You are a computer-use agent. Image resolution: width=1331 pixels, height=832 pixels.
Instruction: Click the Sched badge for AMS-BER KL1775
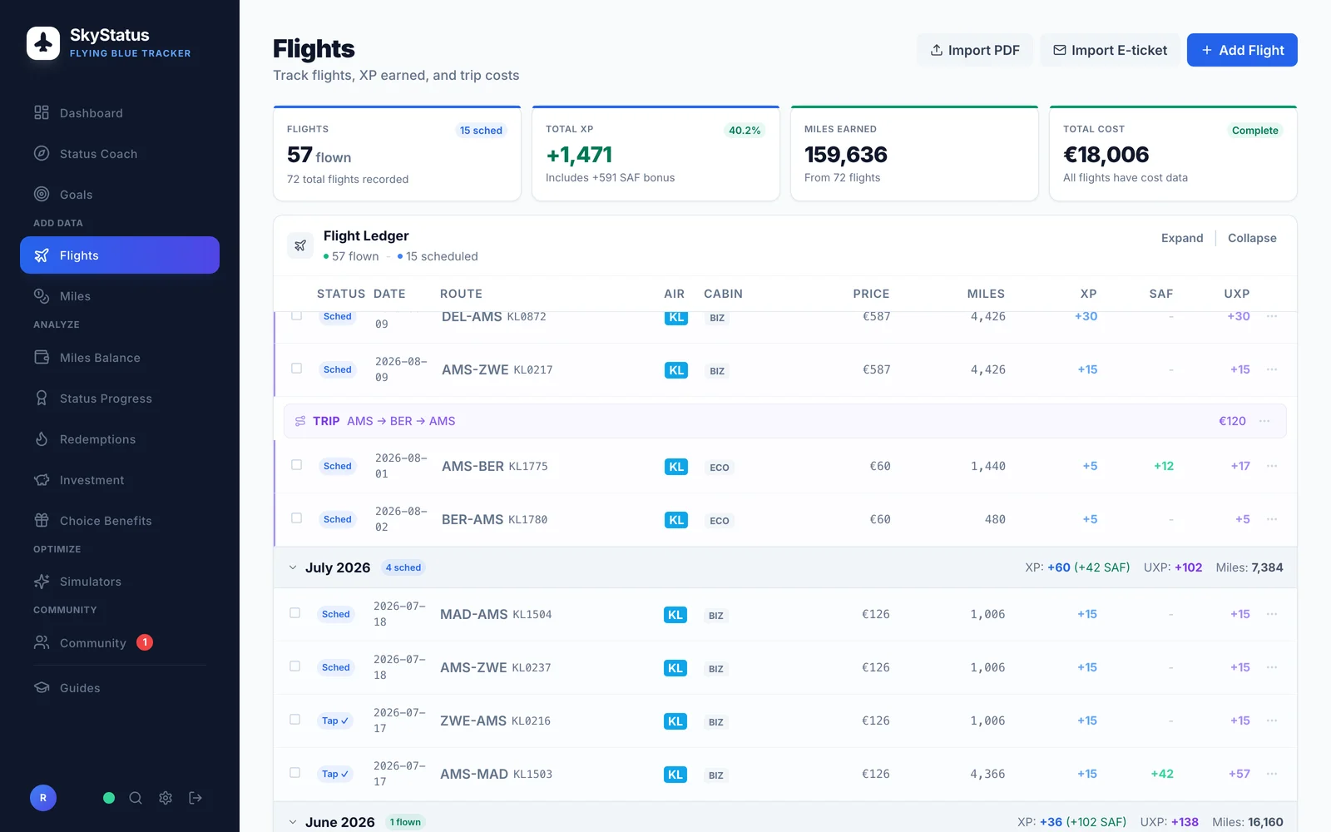(338, 466)
